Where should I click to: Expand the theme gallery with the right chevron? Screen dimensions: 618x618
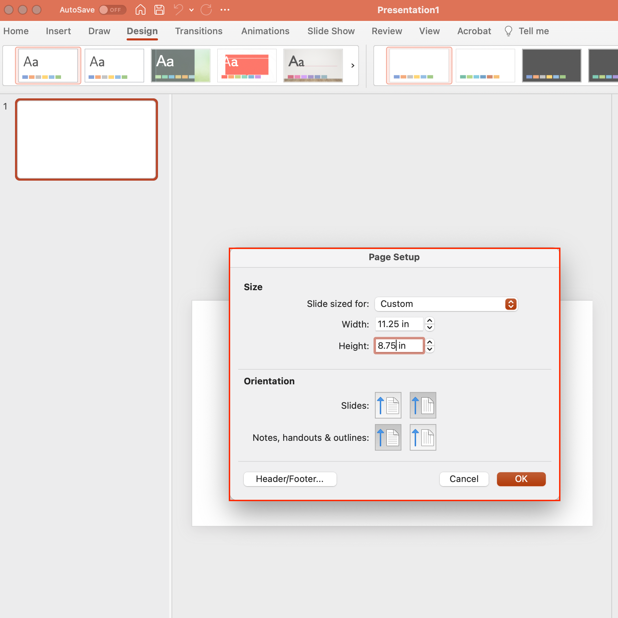(x=353, y=65)
